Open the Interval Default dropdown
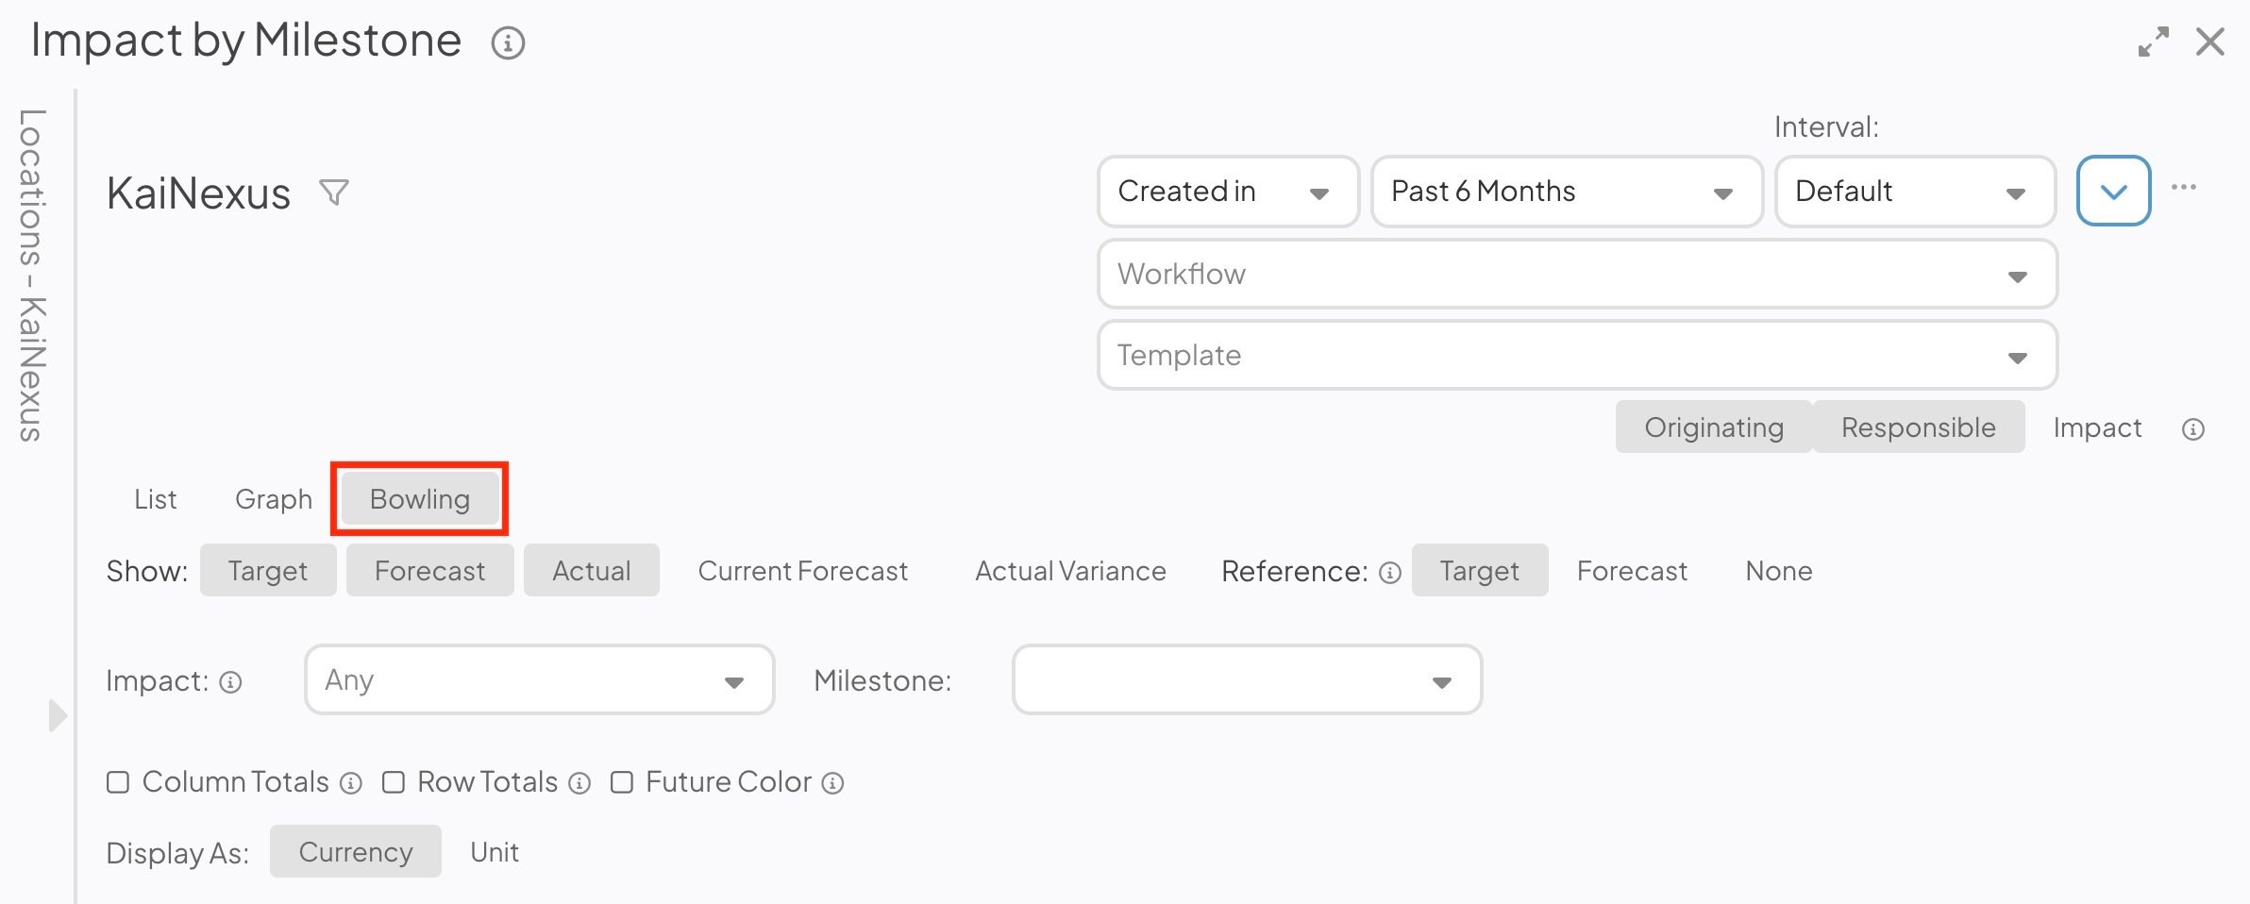2250x904 pixels. pyautogui.click(x=1915, y=192)
